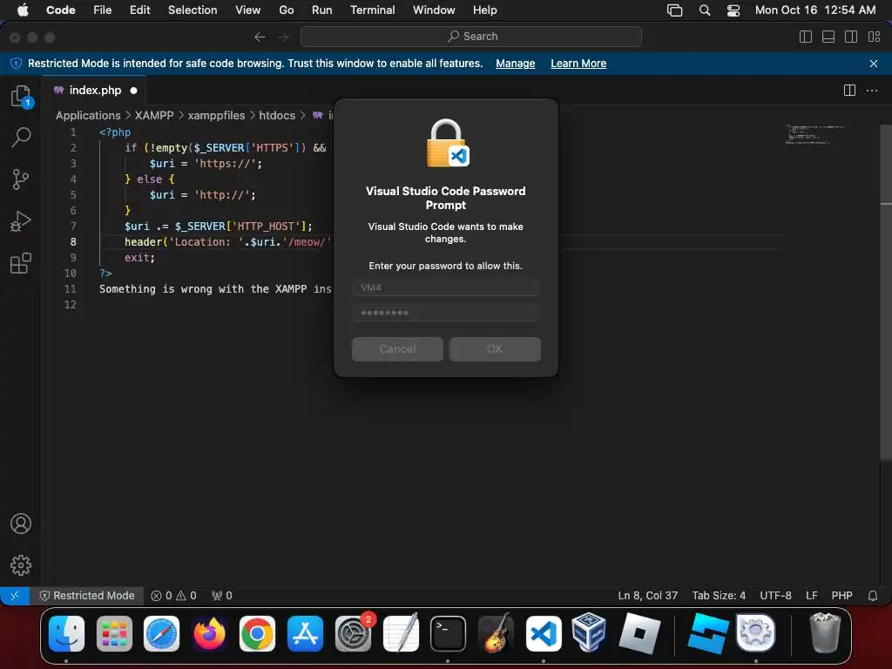The height and width of the screenshot is (669, 892).
Task: Open the Customize Layout icon
Action: tap(875, 37)
